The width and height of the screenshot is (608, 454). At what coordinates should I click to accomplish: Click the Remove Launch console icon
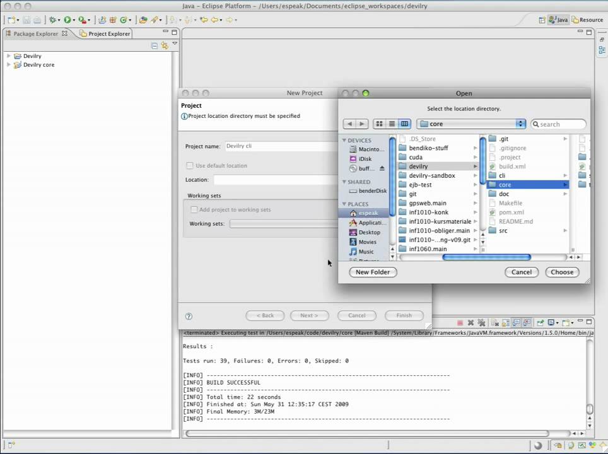point(471,323)
